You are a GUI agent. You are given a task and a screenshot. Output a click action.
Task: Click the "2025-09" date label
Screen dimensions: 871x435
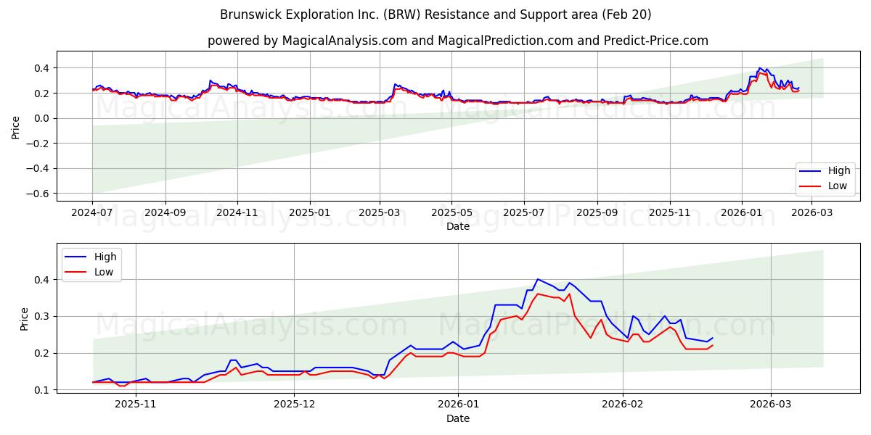tap(597, 212)
